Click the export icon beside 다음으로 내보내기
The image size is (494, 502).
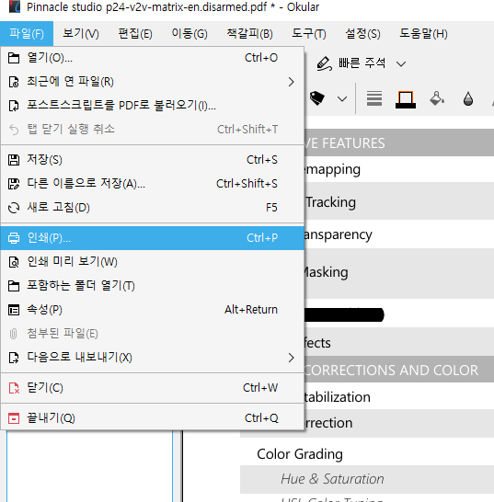14,358
